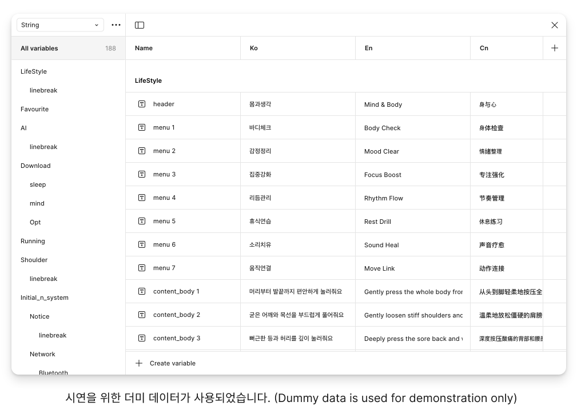577x418 pixels.
Task: Close the variables panel
Action: [554, 25]
